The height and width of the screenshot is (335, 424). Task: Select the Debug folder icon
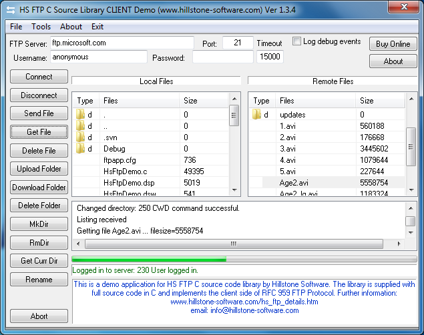(80, 149)
